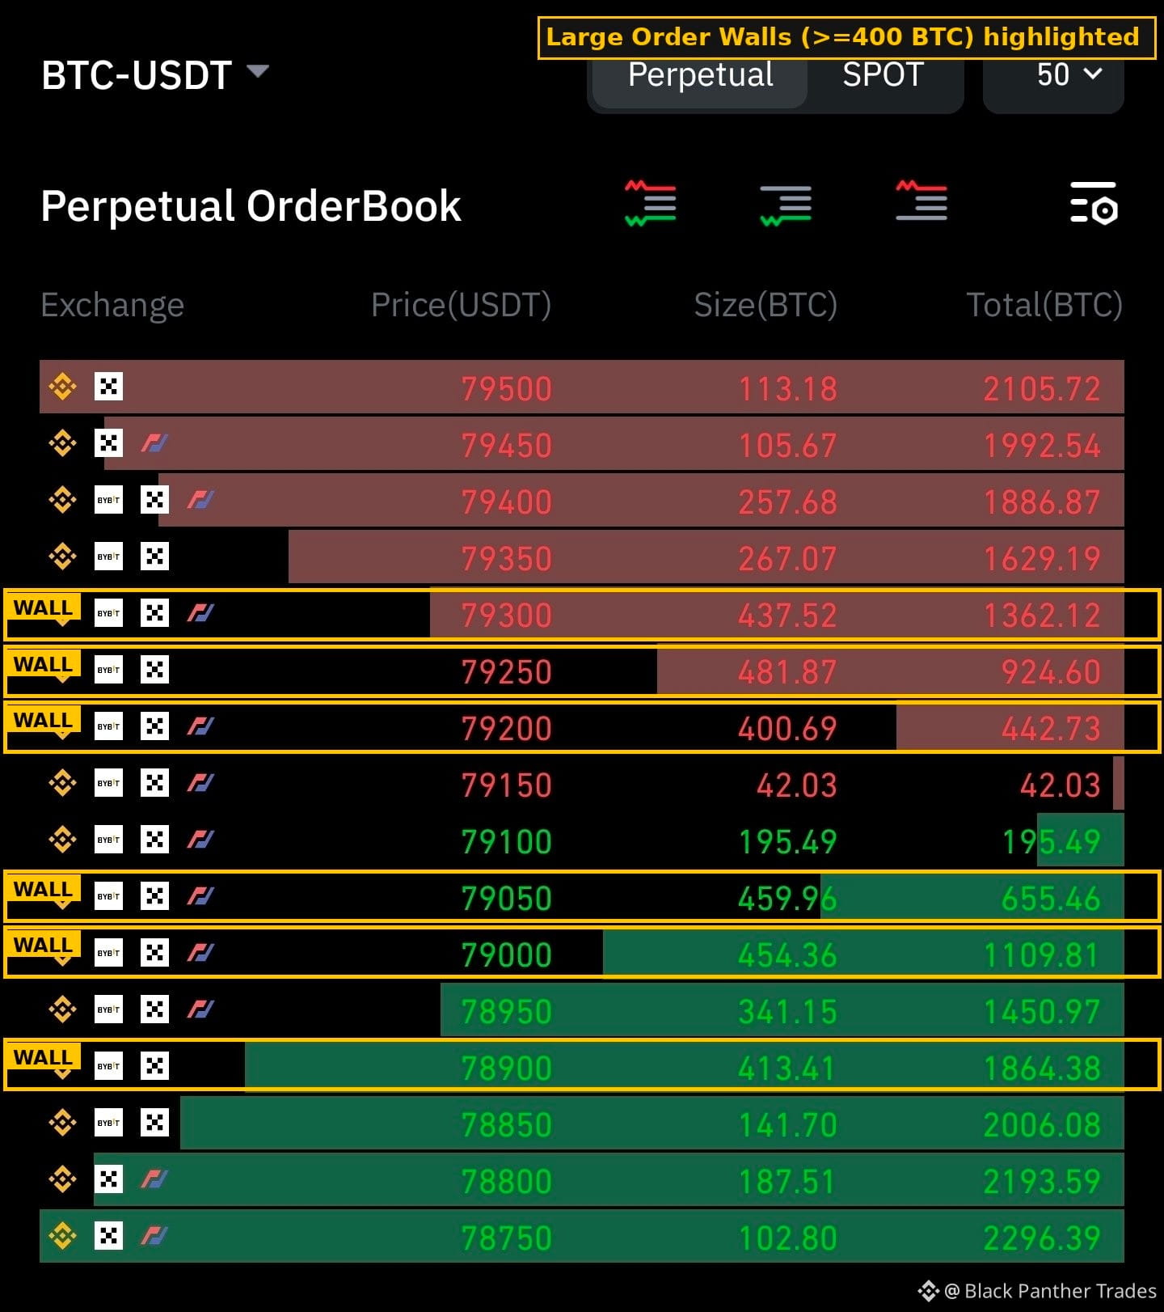Click the size value 113.18
Screen dimensions: 1164x1312
[x=788, y=389]
